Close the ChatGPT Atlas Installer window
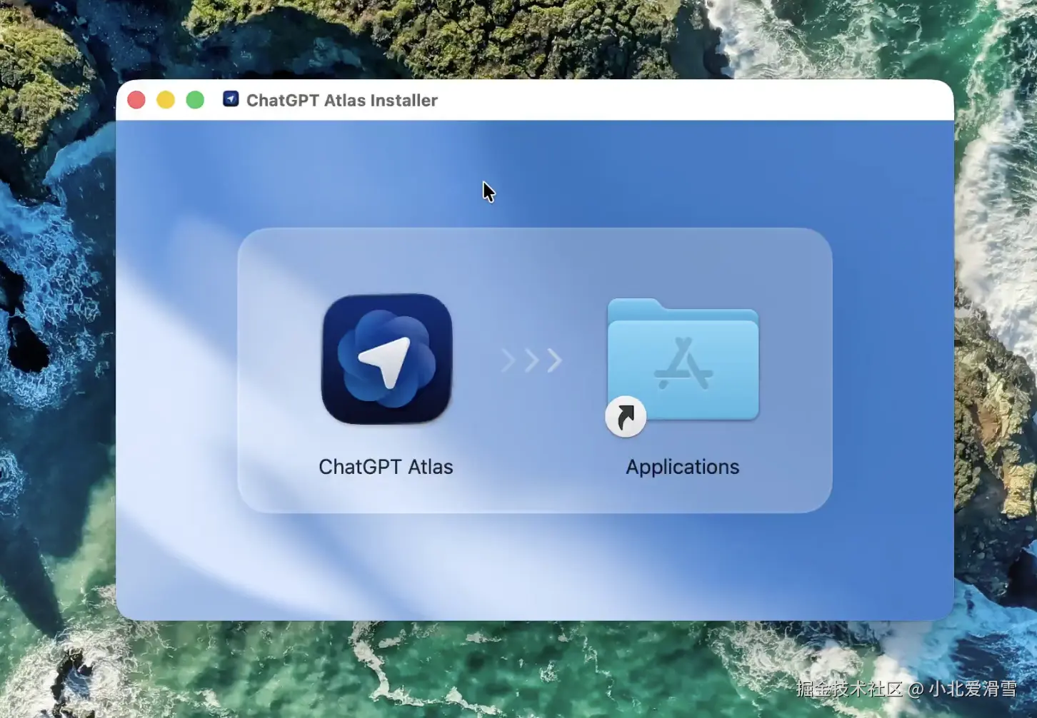The width and height of the screenshot is (1037, 718). 136,100
